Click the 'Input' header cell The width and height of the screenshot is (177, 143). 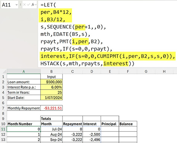pyautogui.click(x=51, y=77)
